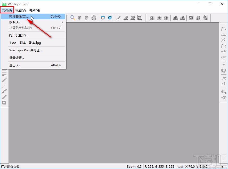This screenshot has width=228, height=169.
Task: Select the polyline nodes tool in right toolbar
Action: [x=223, y=29]
